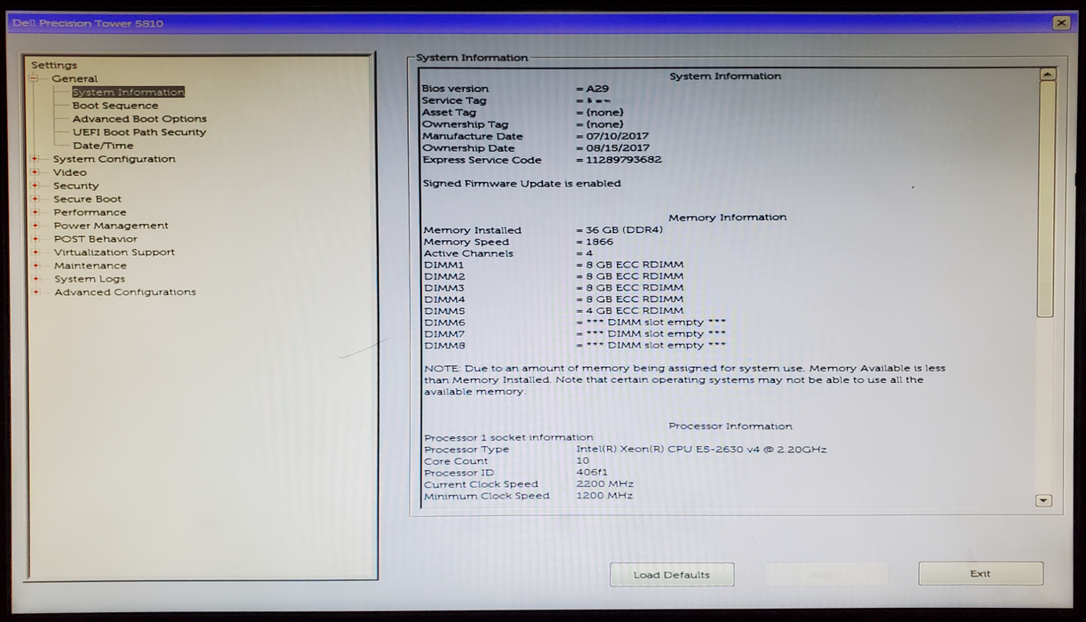Close the BIOS setup window
Viewport: 1086px width, 622px height.
coord(1060,23)
